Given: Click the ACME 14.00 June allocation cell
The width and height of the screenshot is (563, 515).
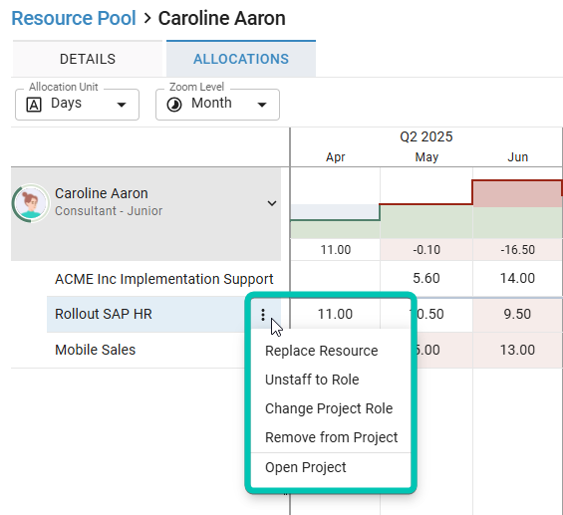Looking at the screenshot, I should (x=518, y=279).
